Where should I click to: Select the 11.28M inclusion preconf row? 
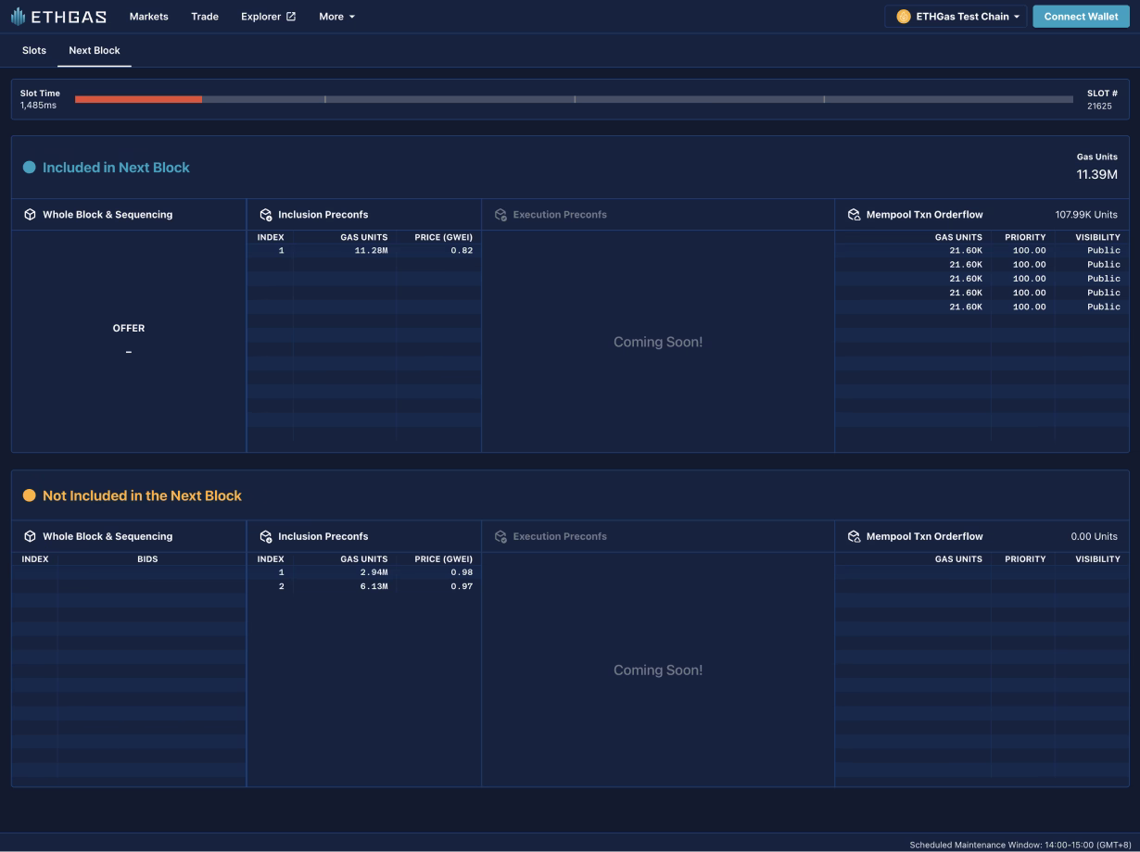coord(363,251)
